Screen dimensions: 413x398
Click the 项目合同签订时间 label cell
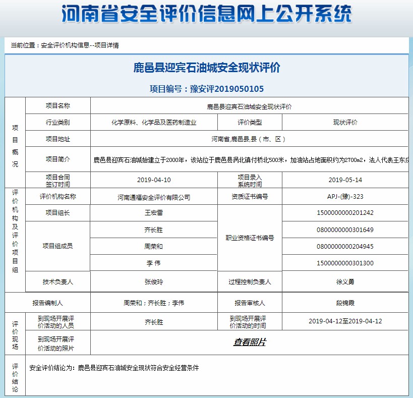click(58, 181)
